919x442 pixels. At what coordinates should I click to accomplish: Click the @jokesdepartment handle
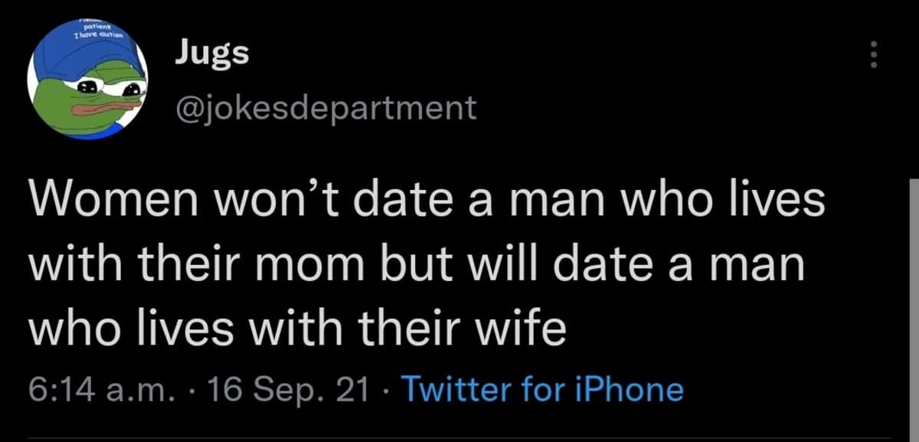coord(324,107)
